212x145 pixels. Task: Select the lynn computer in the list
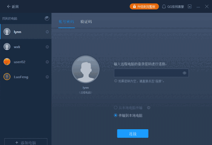coord(26,32)
